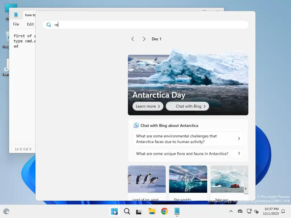Open the red boat ice arch thumbnail
Image resolution: width=291 pixels, height=218 pixels.
[x=229, y=179]
